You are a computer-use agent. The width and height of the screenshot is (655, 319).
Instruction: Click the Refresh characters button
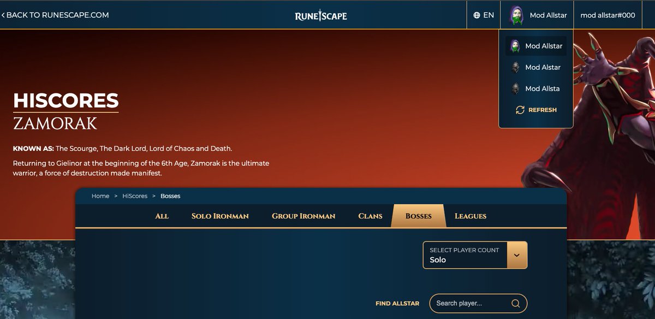click(536, 110)
